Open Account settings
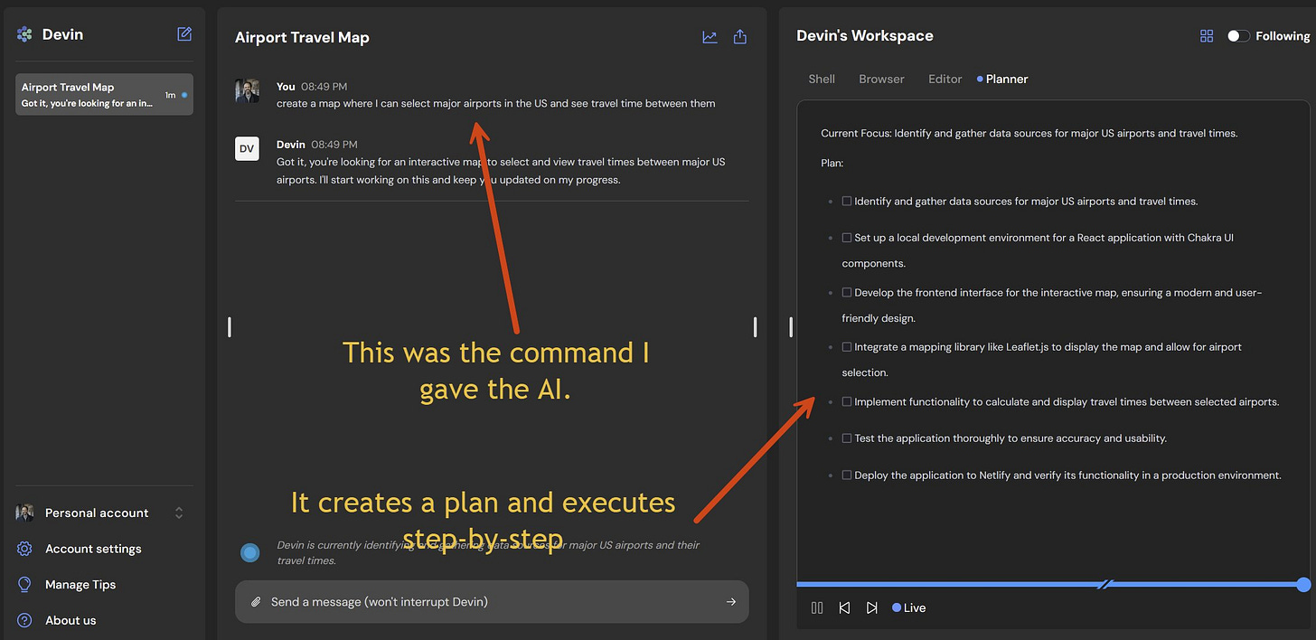 pyautogui.click(x=93, y=549)
